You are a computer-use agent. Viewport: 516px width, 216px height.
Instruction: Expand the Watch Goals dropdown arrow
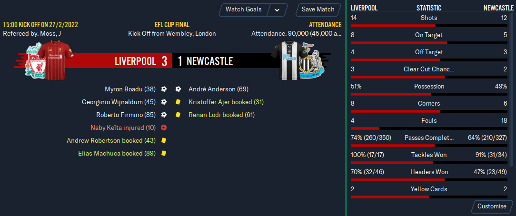(x=277, y=10)
